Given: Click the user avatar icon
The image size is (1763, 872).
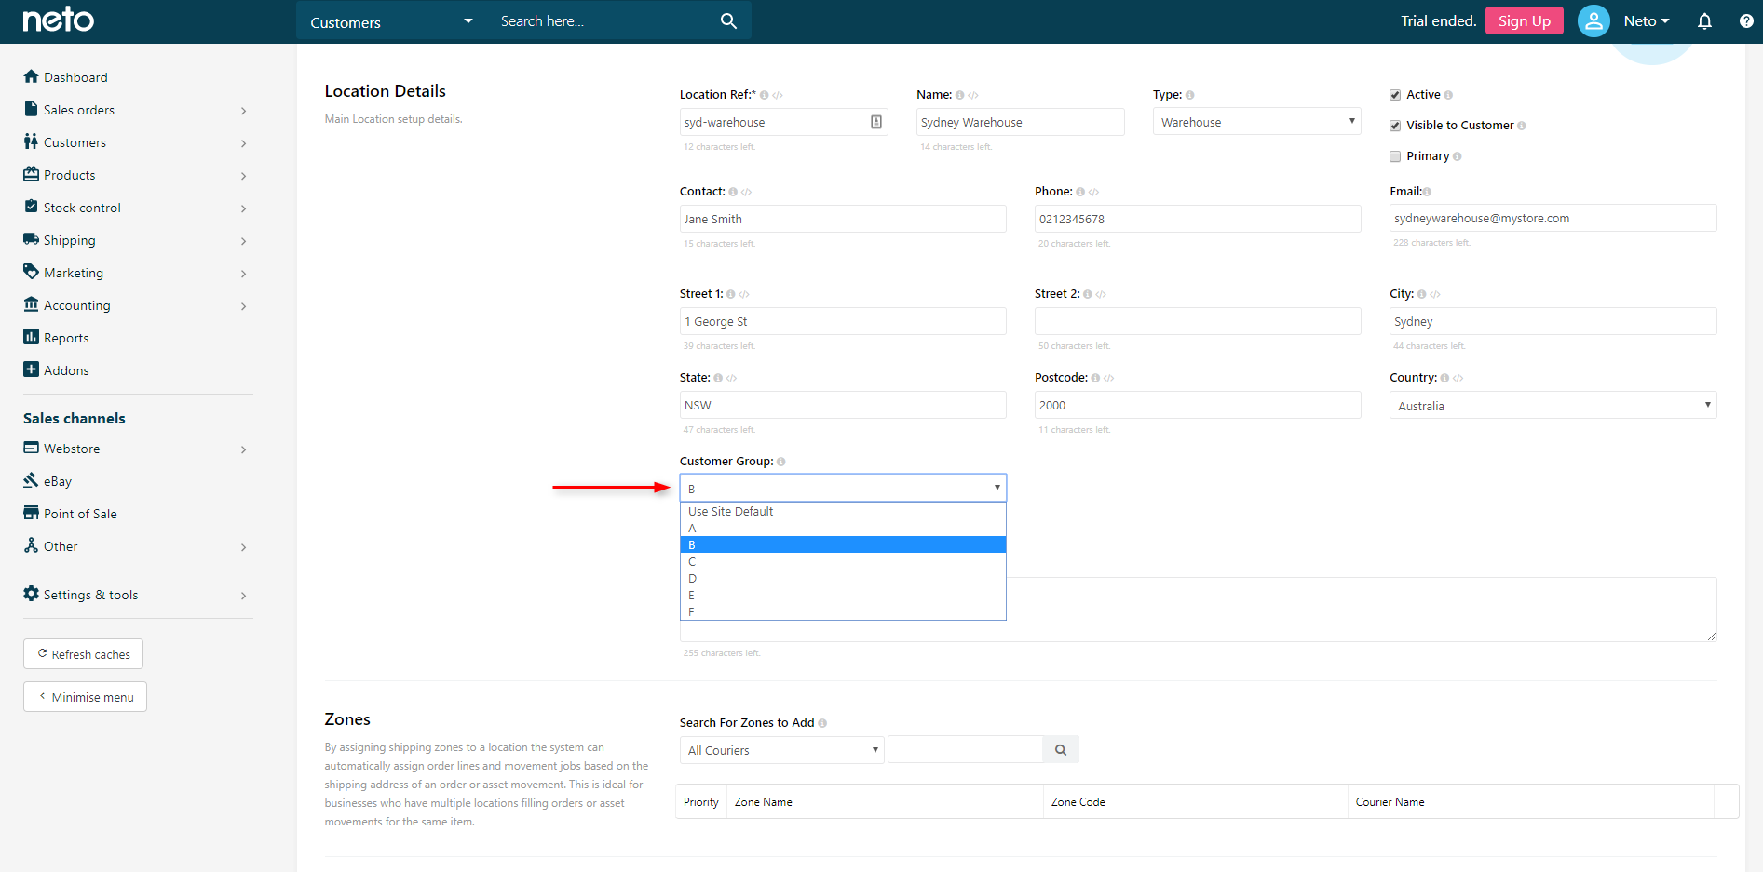Looking at the screenshot, I should 1593,20.
